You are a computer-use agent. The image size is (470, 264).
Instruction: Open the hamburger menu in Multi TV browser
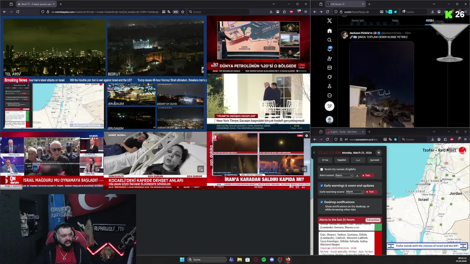[x=305, y=12]
